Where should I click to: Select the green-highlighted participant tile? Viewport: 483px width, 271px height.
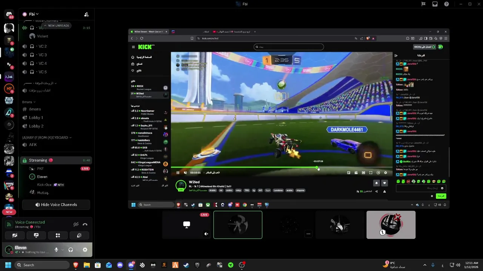tap(238, 225)
